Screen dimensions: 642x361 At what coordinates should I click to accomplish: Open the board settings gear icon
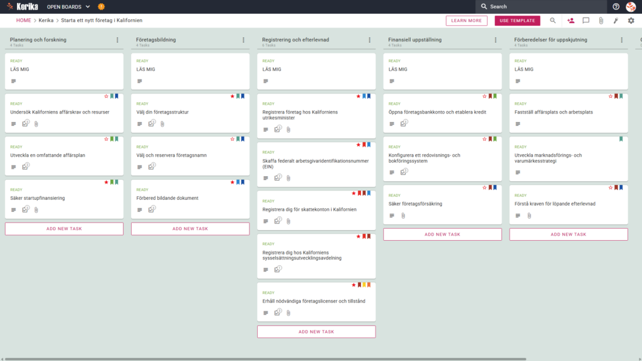point(631,21)
